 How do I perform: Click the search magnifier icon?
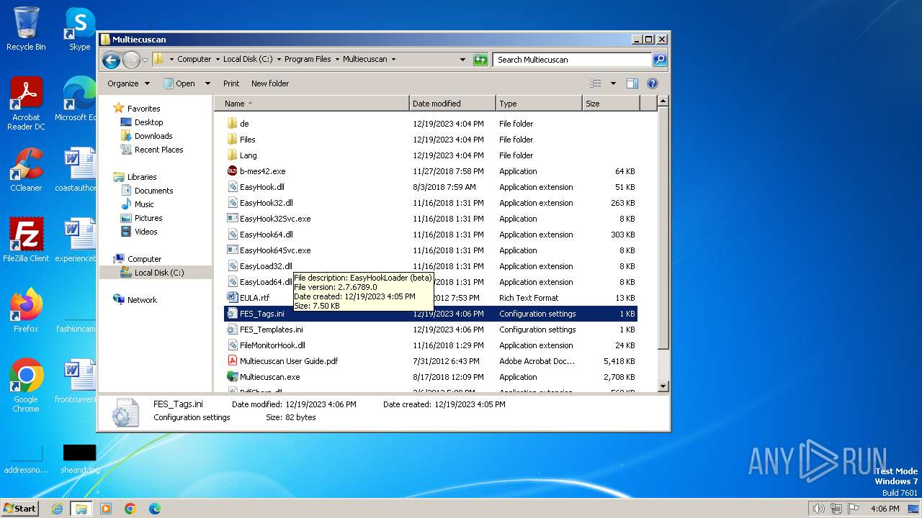coord(659,60)
